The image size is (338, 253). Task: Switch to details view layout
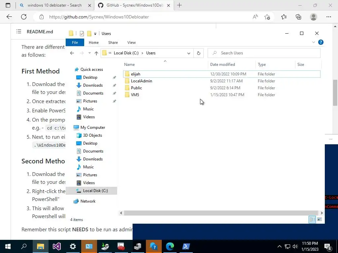[x=312, y=219]
